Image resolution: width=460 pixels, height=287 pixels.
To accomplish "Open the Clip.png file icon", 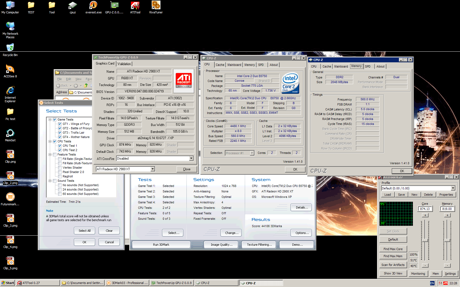I will pos(10,157).
